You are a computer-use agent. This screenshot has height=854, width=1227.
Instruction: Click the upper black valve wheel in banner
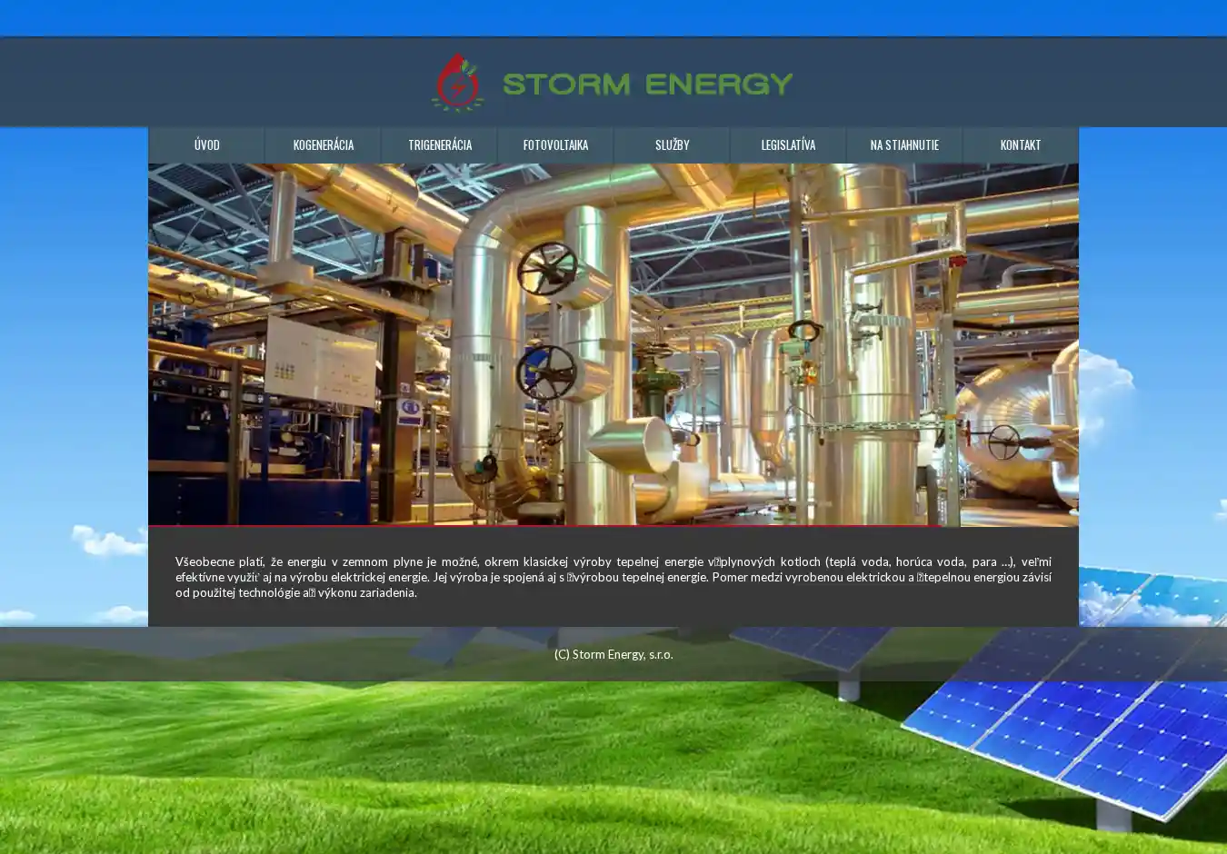coord(546,268)
